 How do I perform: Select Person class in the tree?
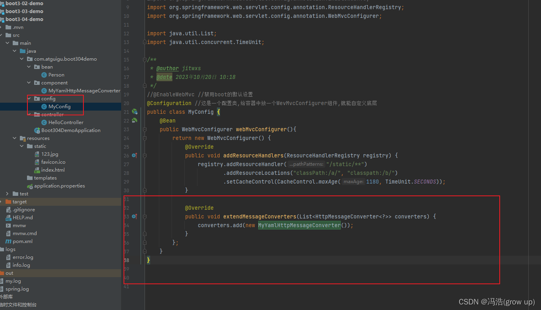[56, 75]
